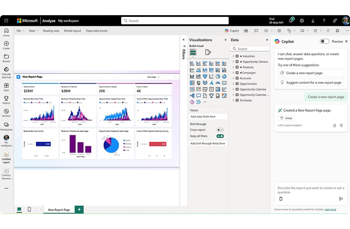Switch to mobile layout phone icon at bottom
The height and width of the screenshot is (229, 350).
coord(29,209)
